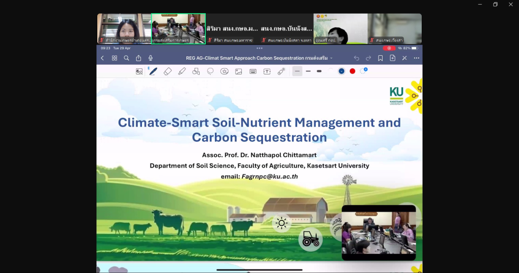Choose the thickest stroke width

319,71
